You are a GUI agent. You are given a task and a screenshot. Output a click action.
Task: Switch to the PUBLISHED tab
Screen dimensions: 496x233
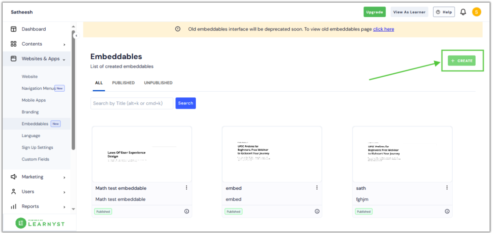pyautogui.click(x=123, y=83)
